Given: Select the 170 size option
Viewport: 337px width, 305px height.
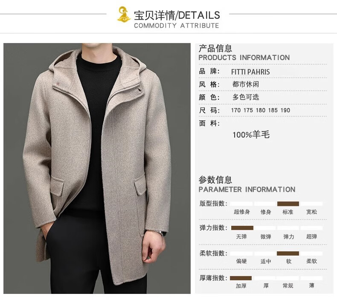Looking at the screenshot, I should click(x=236, y=110).
